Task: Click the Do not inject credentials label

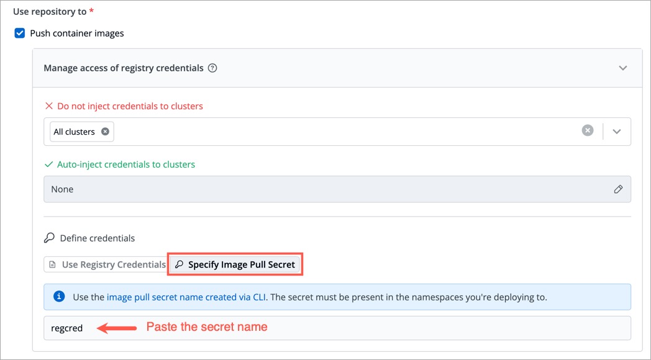Action: (130, 106)
